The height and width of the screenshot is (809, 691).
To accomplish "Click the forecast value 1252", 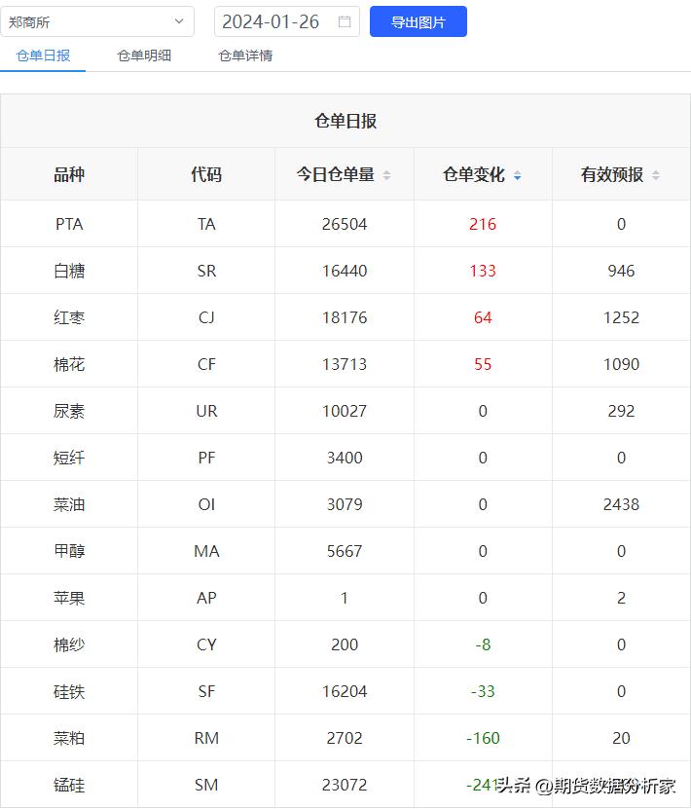I will point(621,317).
